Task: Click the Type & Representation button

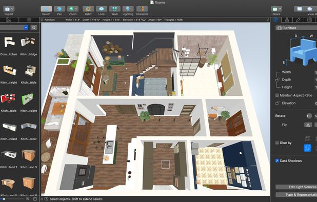Action: [x=296, y=195]
